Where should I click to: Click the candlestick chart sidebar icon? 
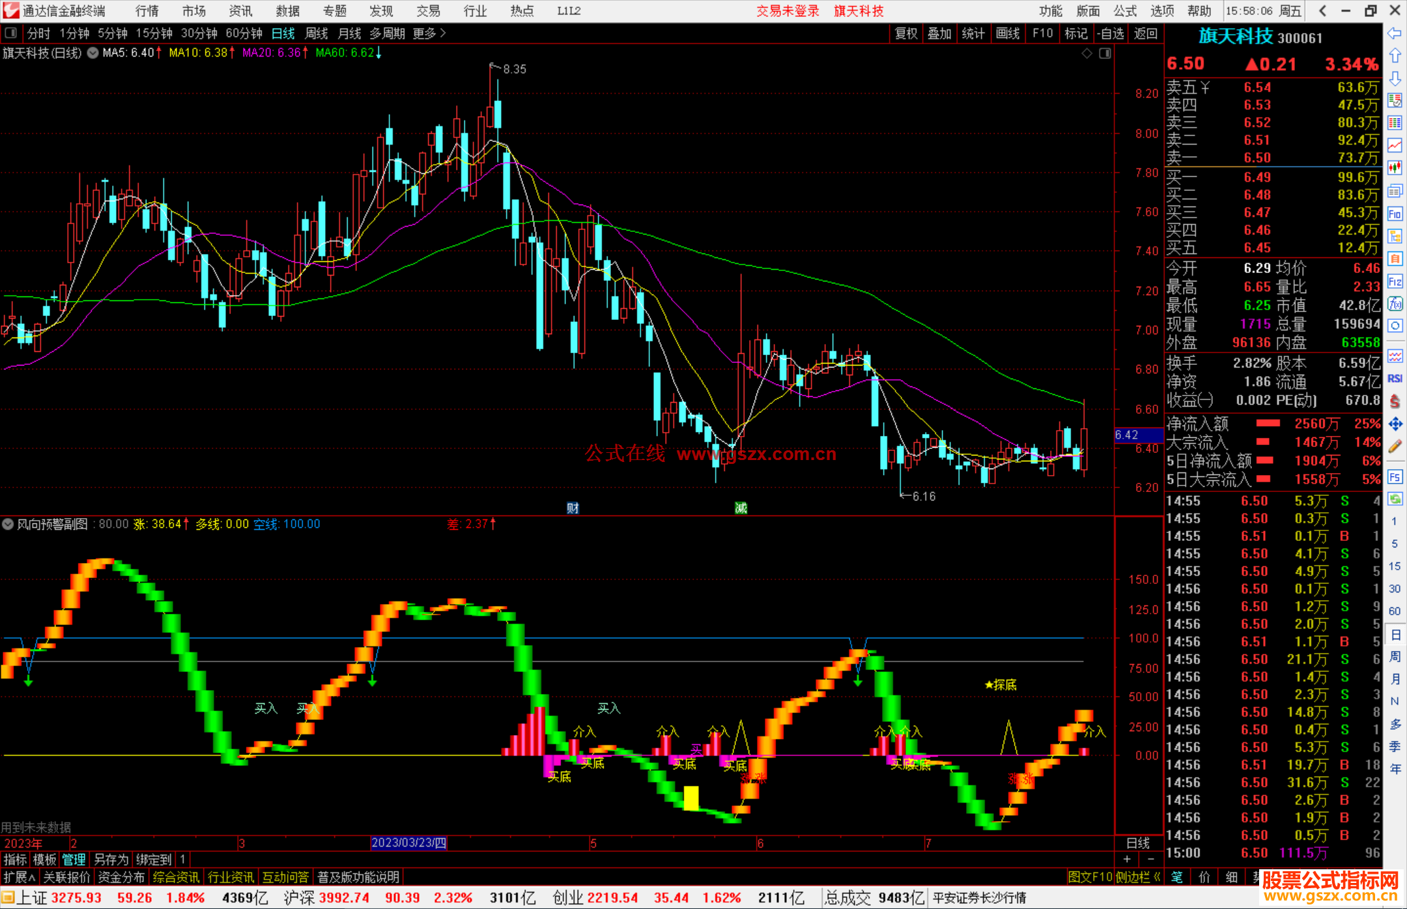1395,167
